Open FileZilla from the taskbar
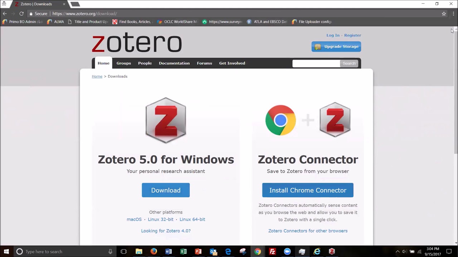 pos(272,252)
